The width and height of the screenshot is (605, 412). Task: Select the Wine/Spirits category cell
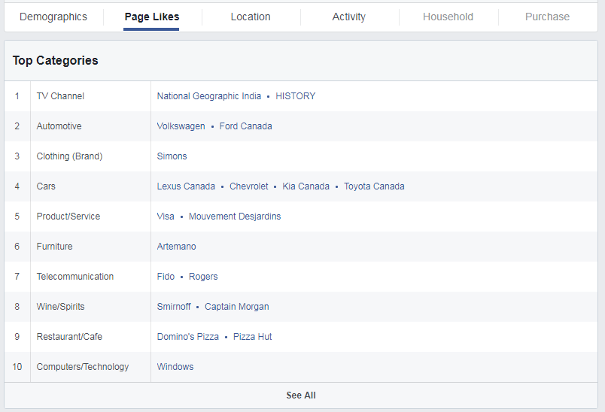(x=90, y=307)
